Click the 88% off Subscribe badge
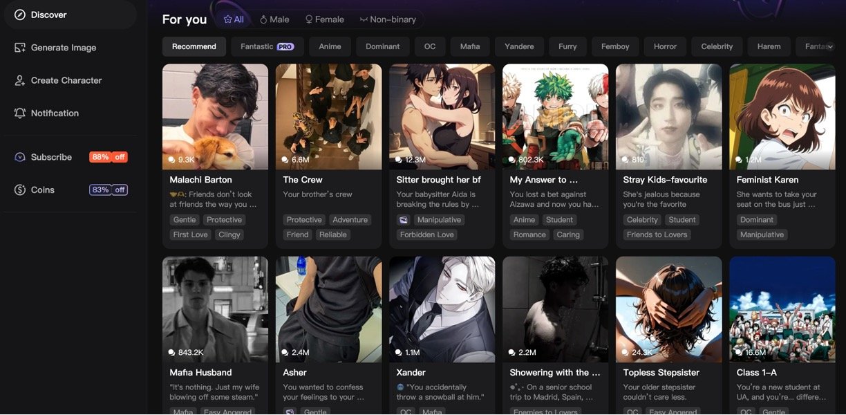The image size is (846, 415). [x=108, y=157]
